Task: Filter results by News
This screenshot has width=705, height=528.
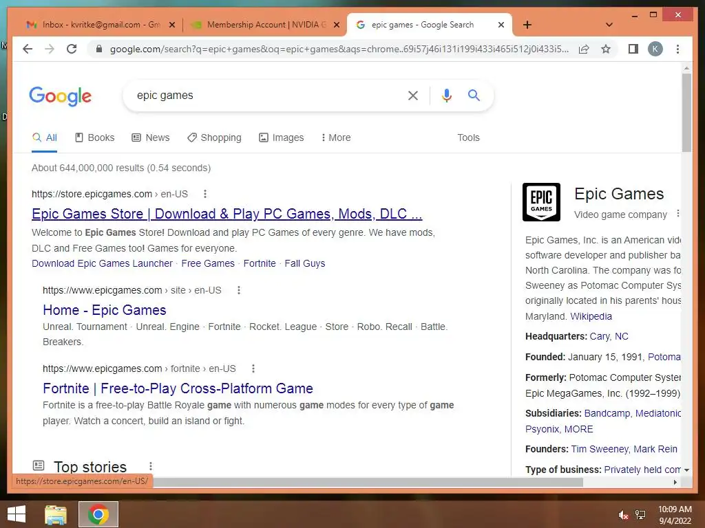Action: coord(151,137)
